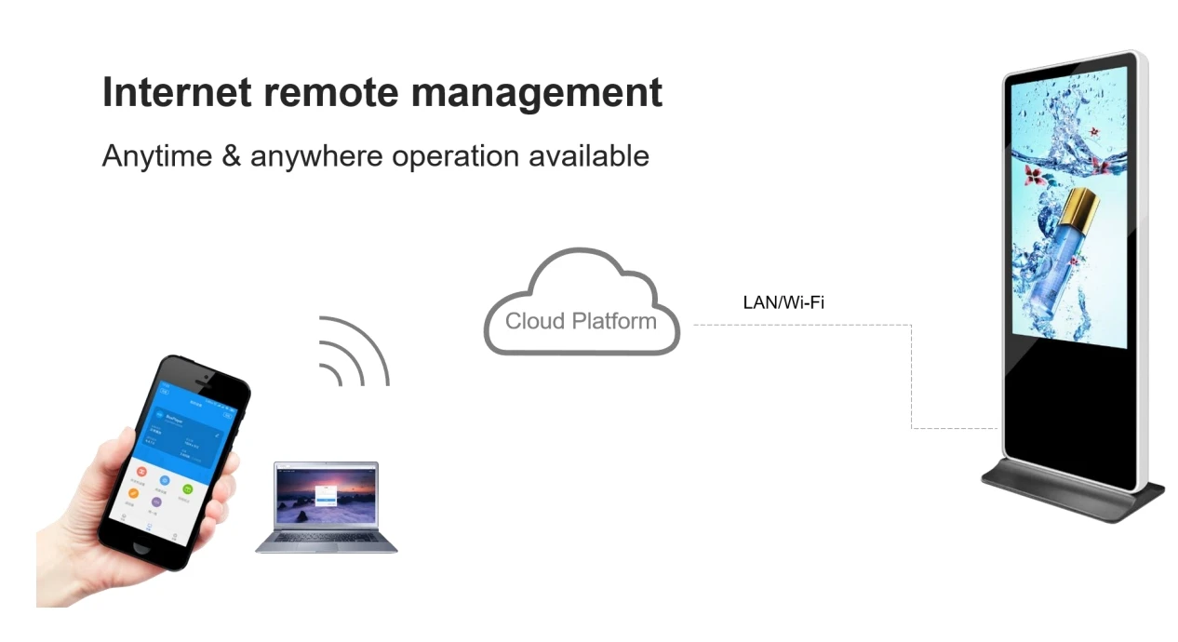1178x642 pixels.
Task: Tap the green round icon on the phone app
Action: (x=188, y=488)
